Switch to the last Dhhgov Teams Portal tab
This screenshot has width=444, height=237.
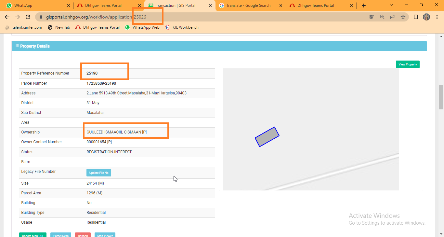pyautogui.click(x=321, y=6)
